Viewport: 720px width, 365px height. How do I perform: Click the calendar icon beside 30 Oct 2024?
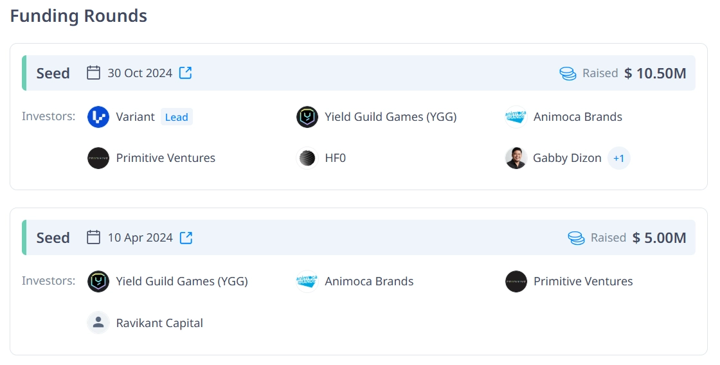click(94, 73)
